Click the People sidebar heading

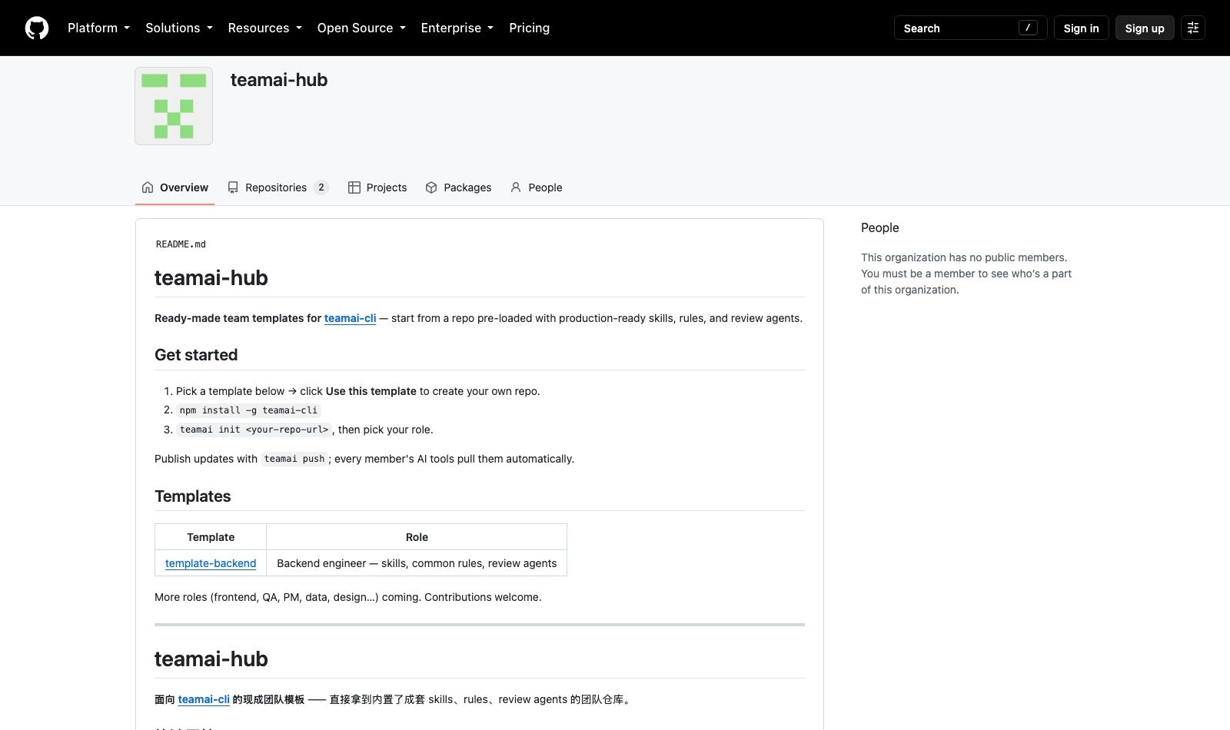click(880, 227)
